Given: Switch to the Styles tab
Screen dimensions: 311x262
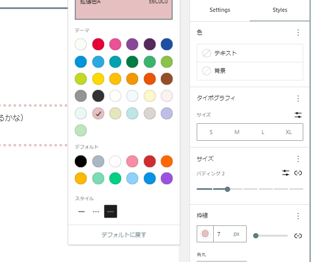Looking at the screenshot, I should click(x=280, y=10).
